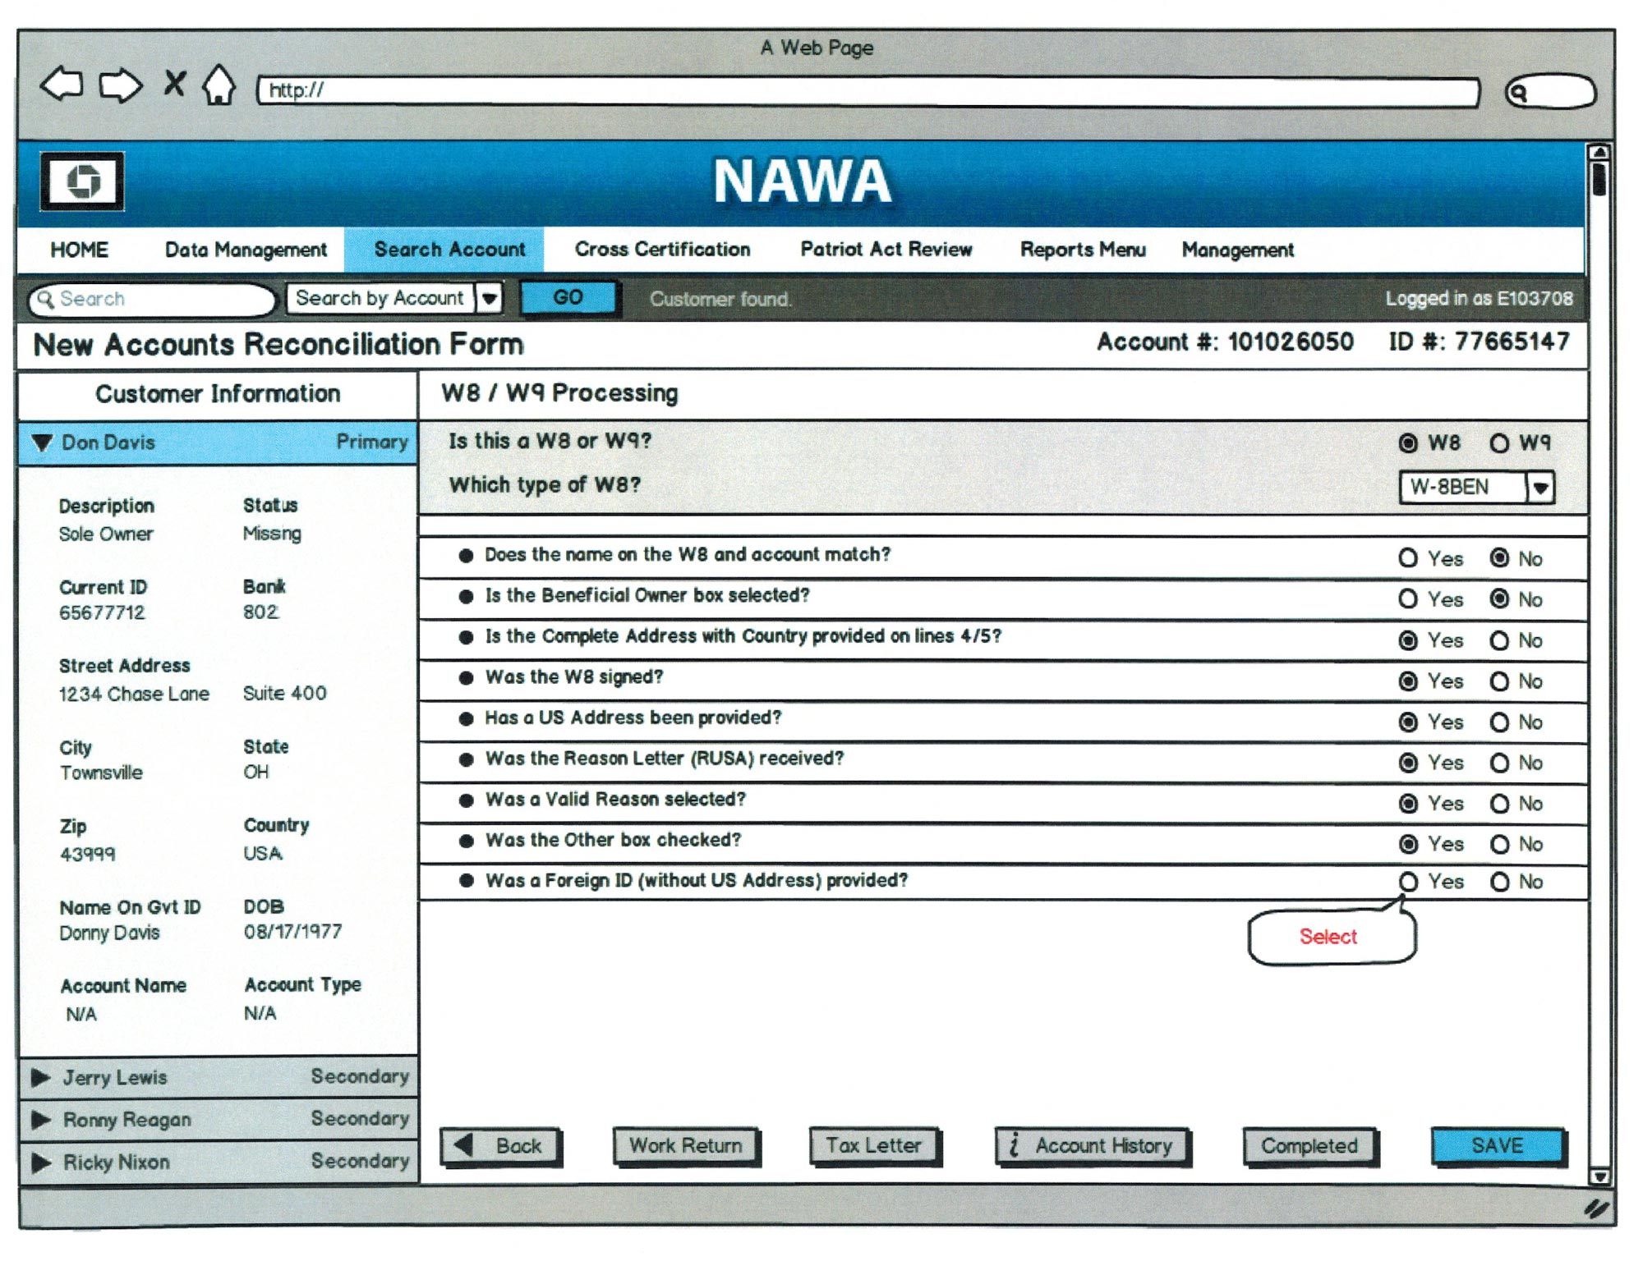Click the Suite 400 address text
The width and height of the screenshot is (1643, 1261).
pyautogui.click(x=284, y=694)
